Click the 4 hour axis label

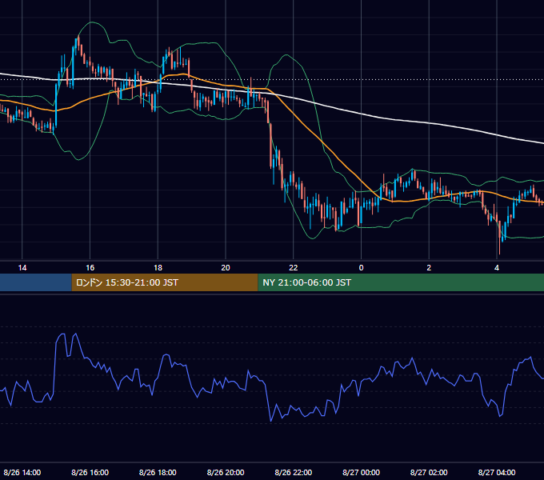click(x=497, y=268)
